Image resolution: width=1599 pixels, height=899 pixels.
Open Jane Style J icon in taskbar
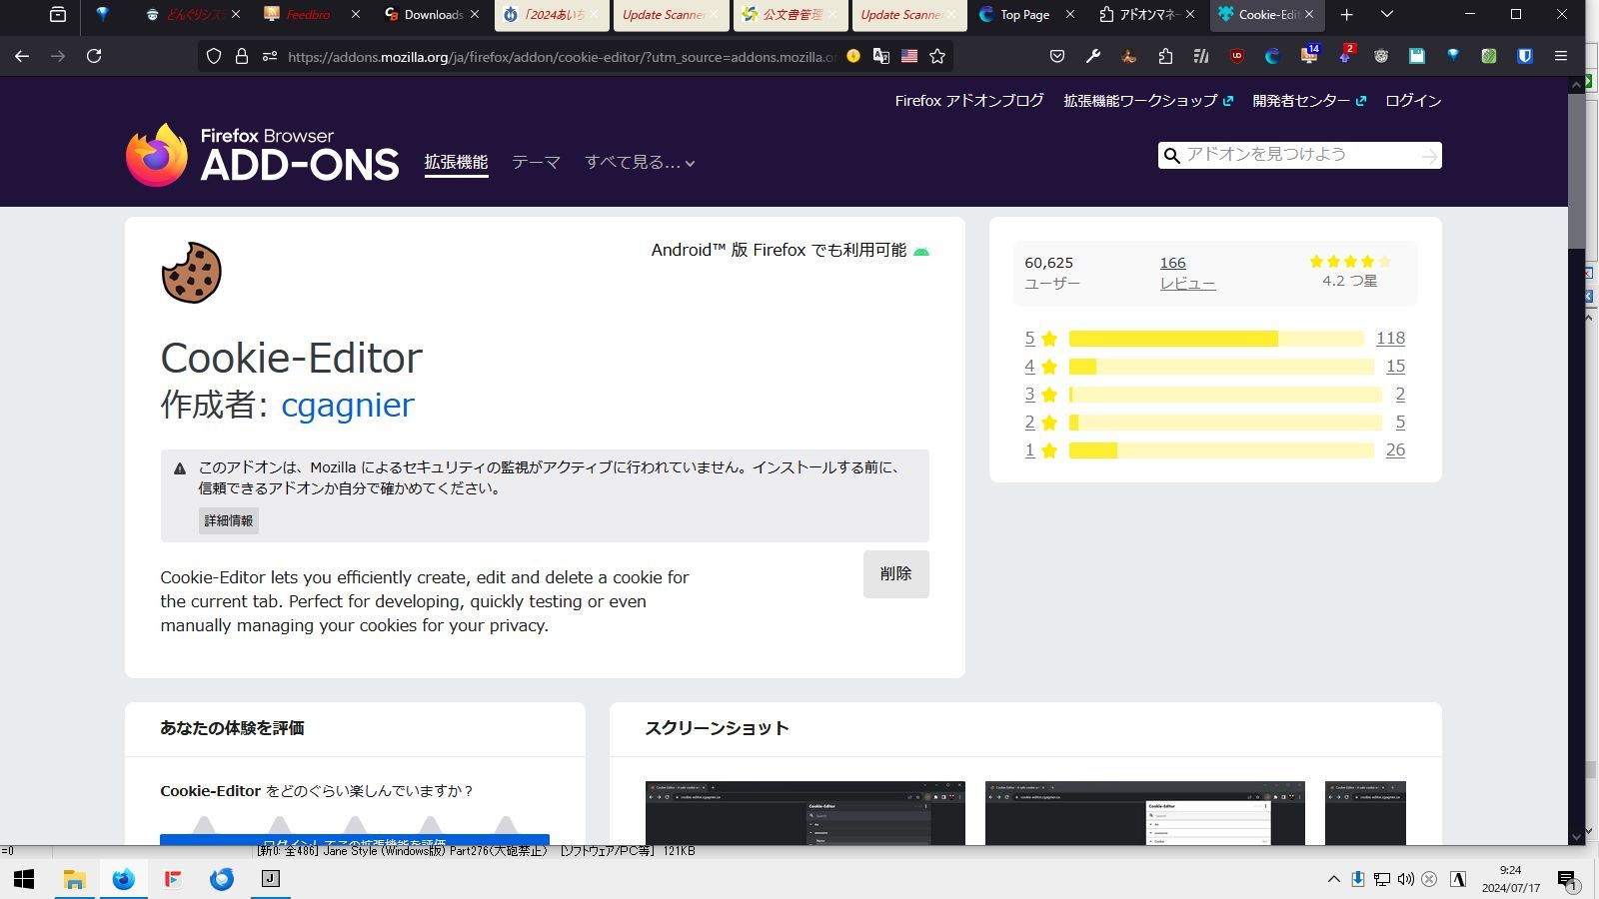tap(270, 879)
